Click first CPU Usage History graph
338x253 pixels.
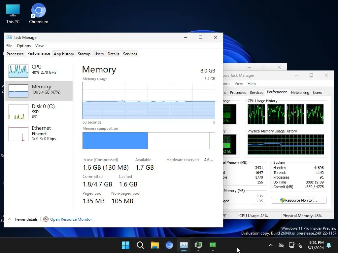click(x=256, y=114)
